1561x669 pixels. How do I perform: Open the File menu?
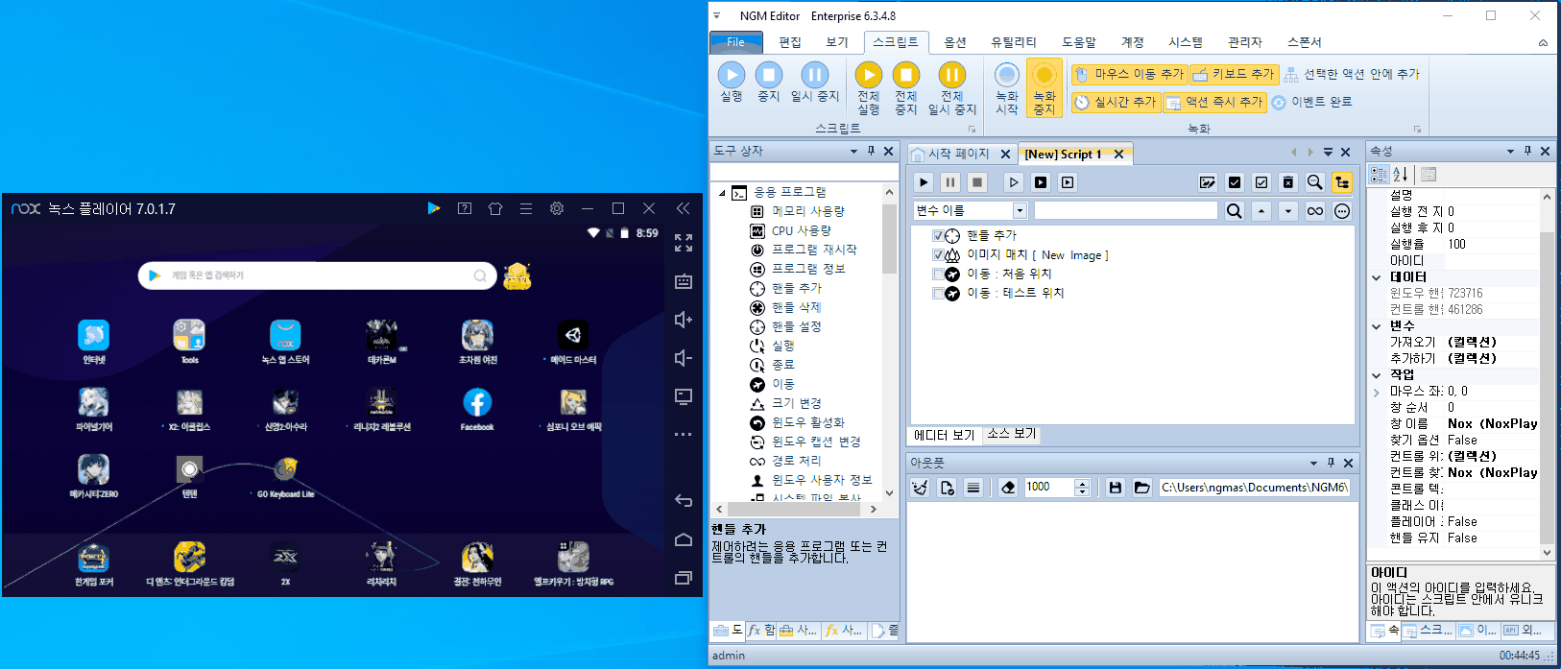[735, 42]
